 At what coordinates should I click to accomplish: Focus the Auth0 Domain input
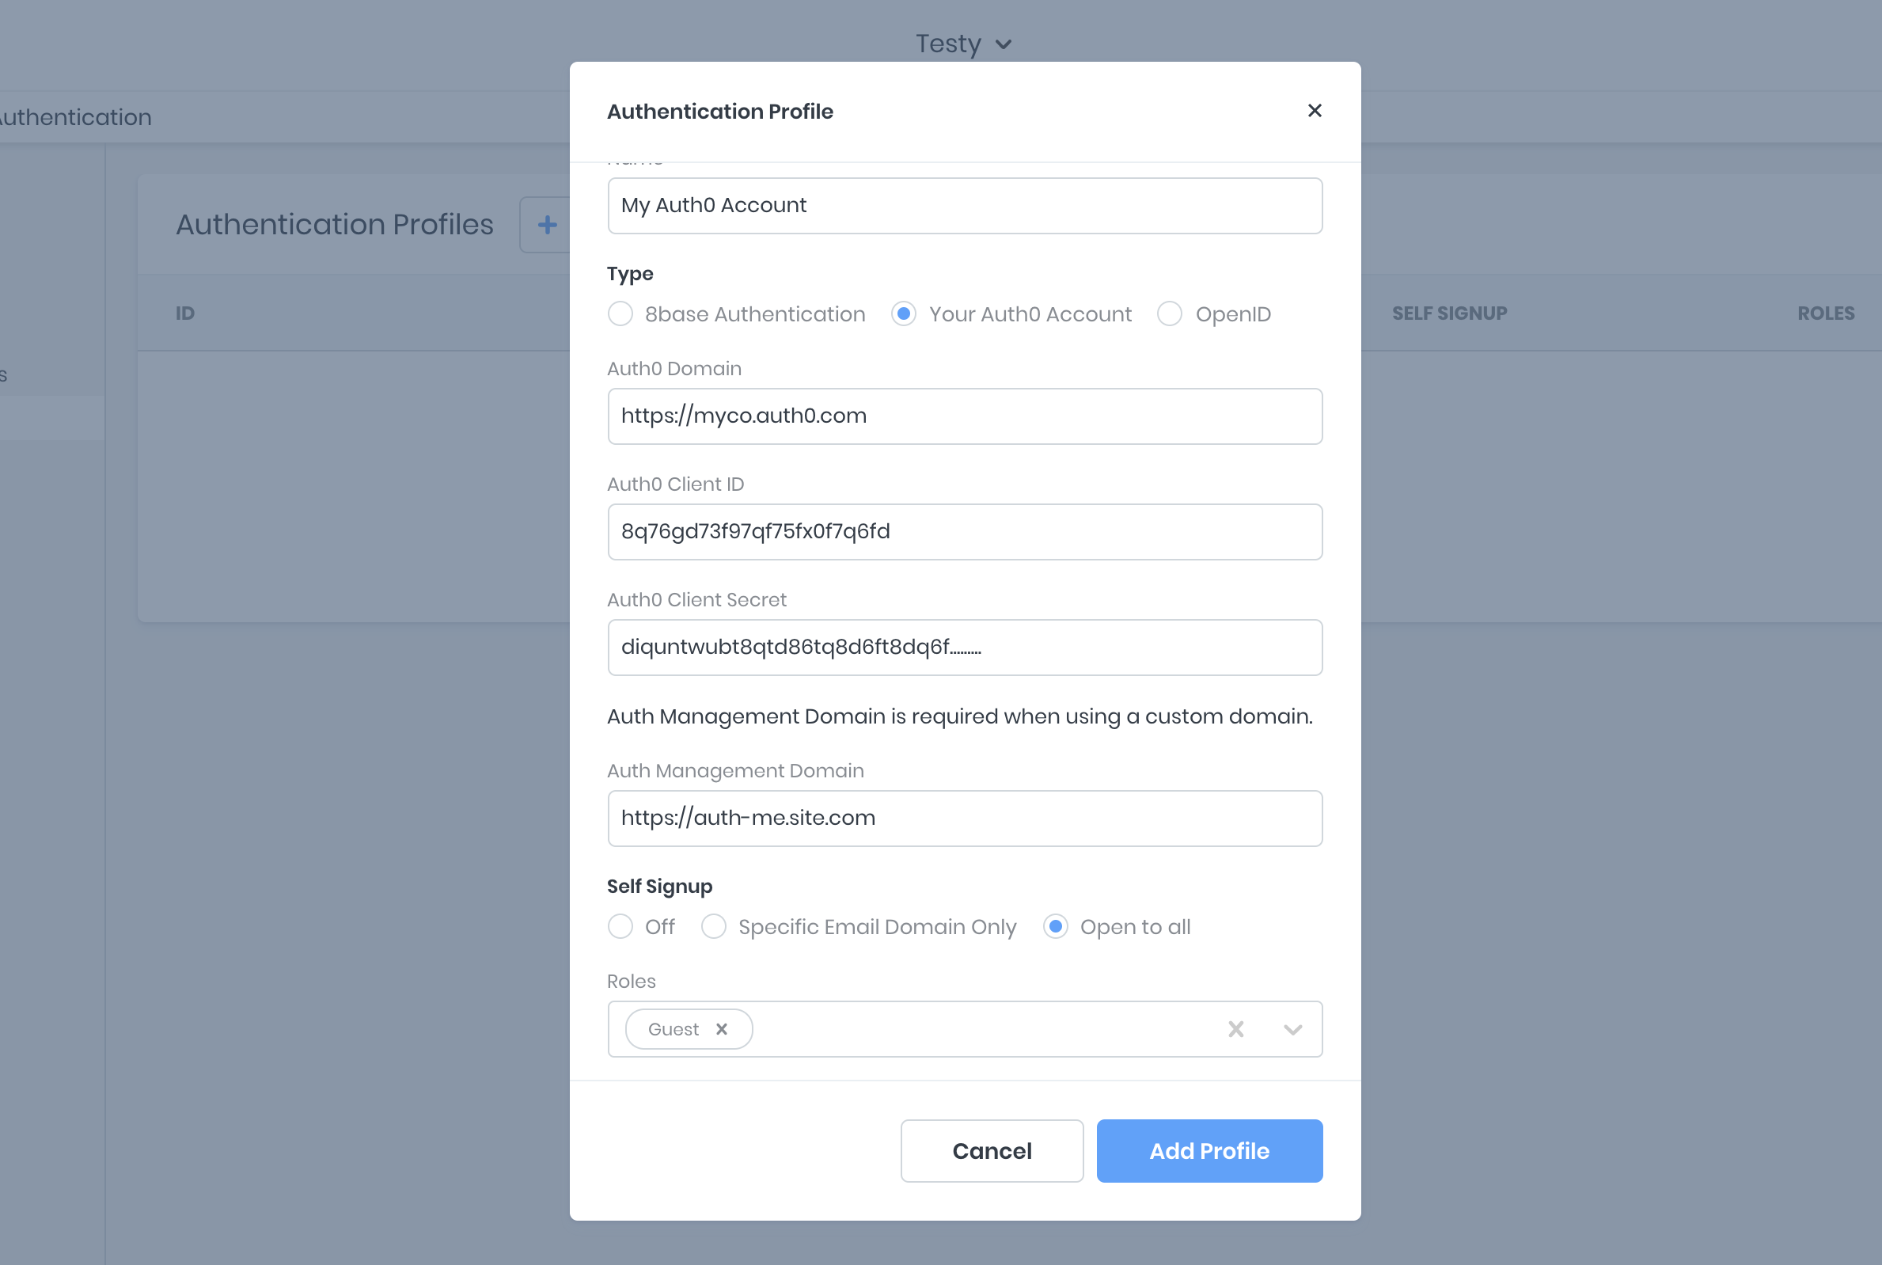(965, 416)
